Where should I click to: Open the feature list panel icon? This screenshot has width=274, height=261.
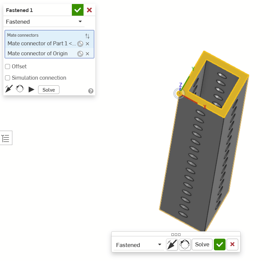pyautogui.click(x=6, y=138)
